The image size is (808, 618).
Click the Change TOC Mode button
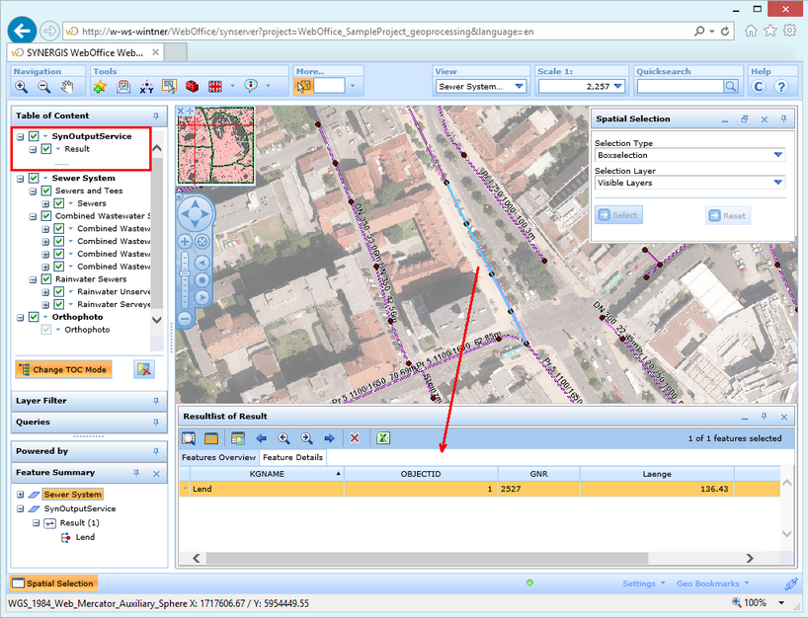tap(63, 369)
